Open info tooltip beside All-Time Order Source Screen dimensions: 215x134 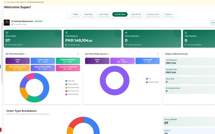[108, 54]
